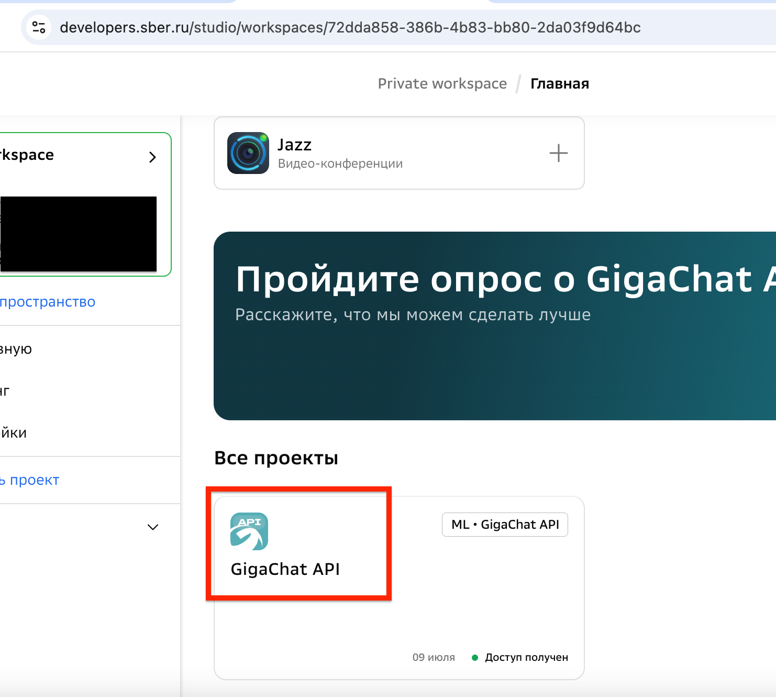Click the Доступ получен status label

(x=526, y=657)
